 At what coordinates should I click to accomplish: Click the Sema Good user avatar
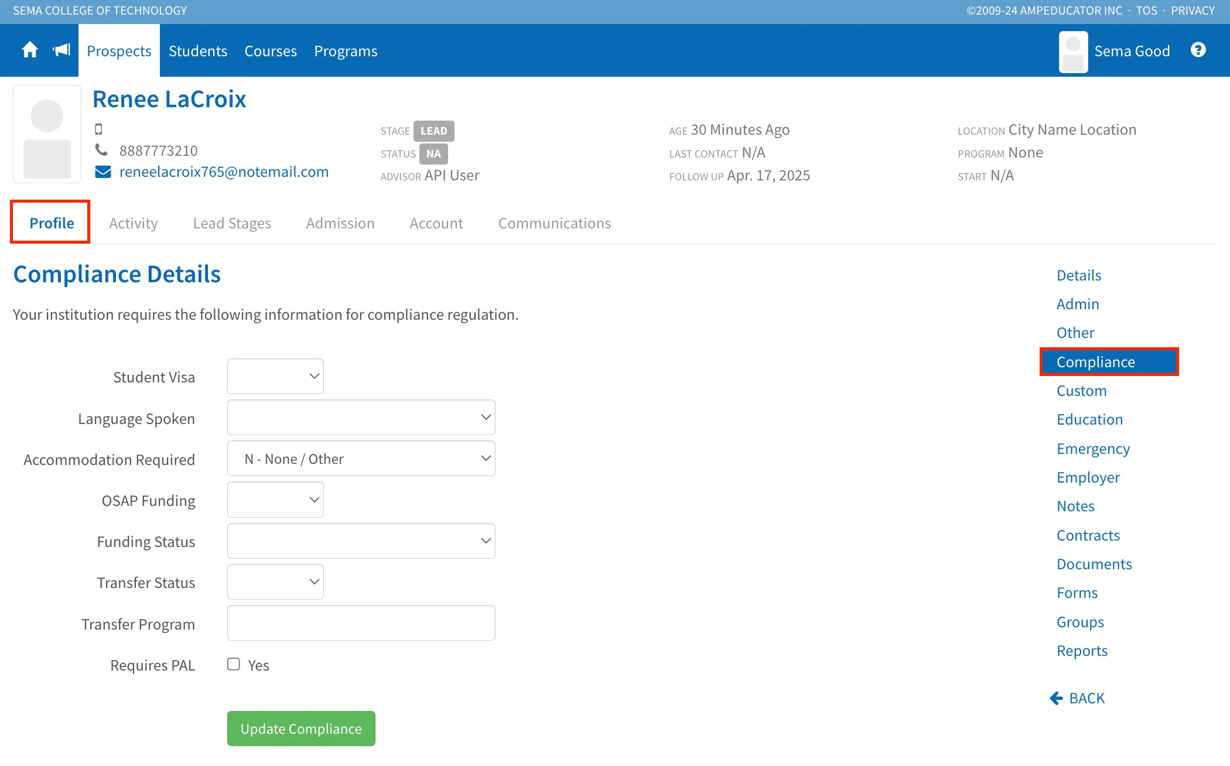[x=1073, y=52]
